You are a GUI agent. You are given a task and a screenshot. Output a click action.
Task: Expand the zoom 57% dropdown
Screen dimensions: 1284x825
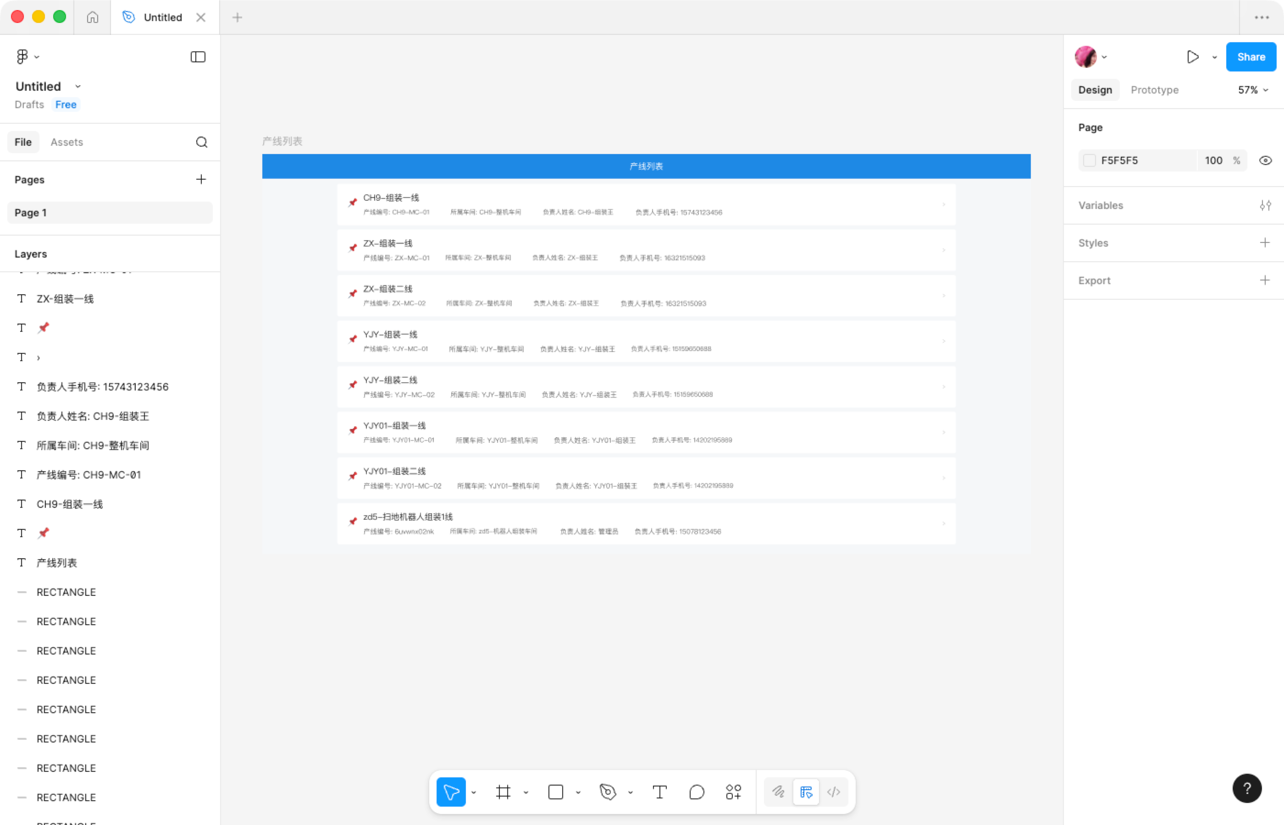1253,90
